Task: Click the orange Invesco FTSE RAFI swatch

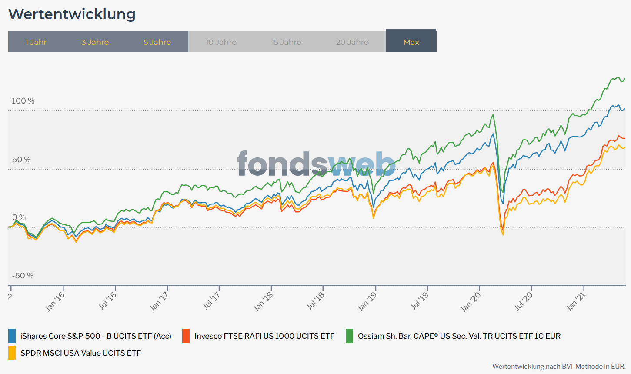Action: (186, 336)
